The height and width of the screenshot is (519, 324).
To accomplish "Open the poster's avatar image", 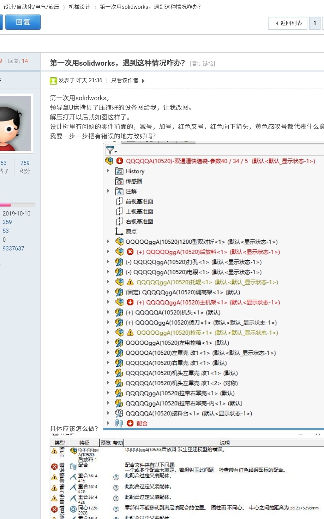I will coord(16,123).
